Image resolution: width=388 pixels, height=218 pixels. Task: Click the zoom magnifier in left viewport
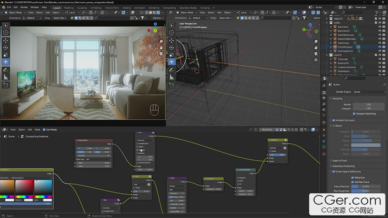[161, 41]
